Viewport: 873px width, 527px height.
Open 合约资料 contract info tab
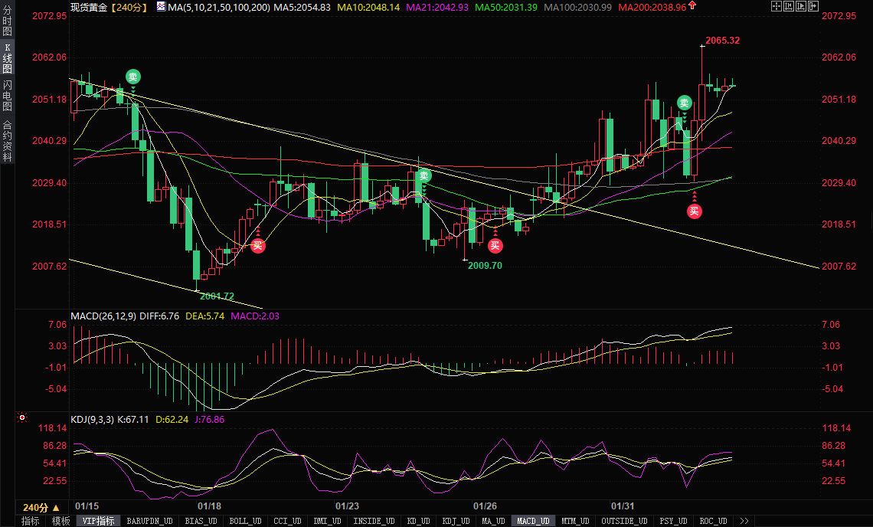tap(7, 141)
